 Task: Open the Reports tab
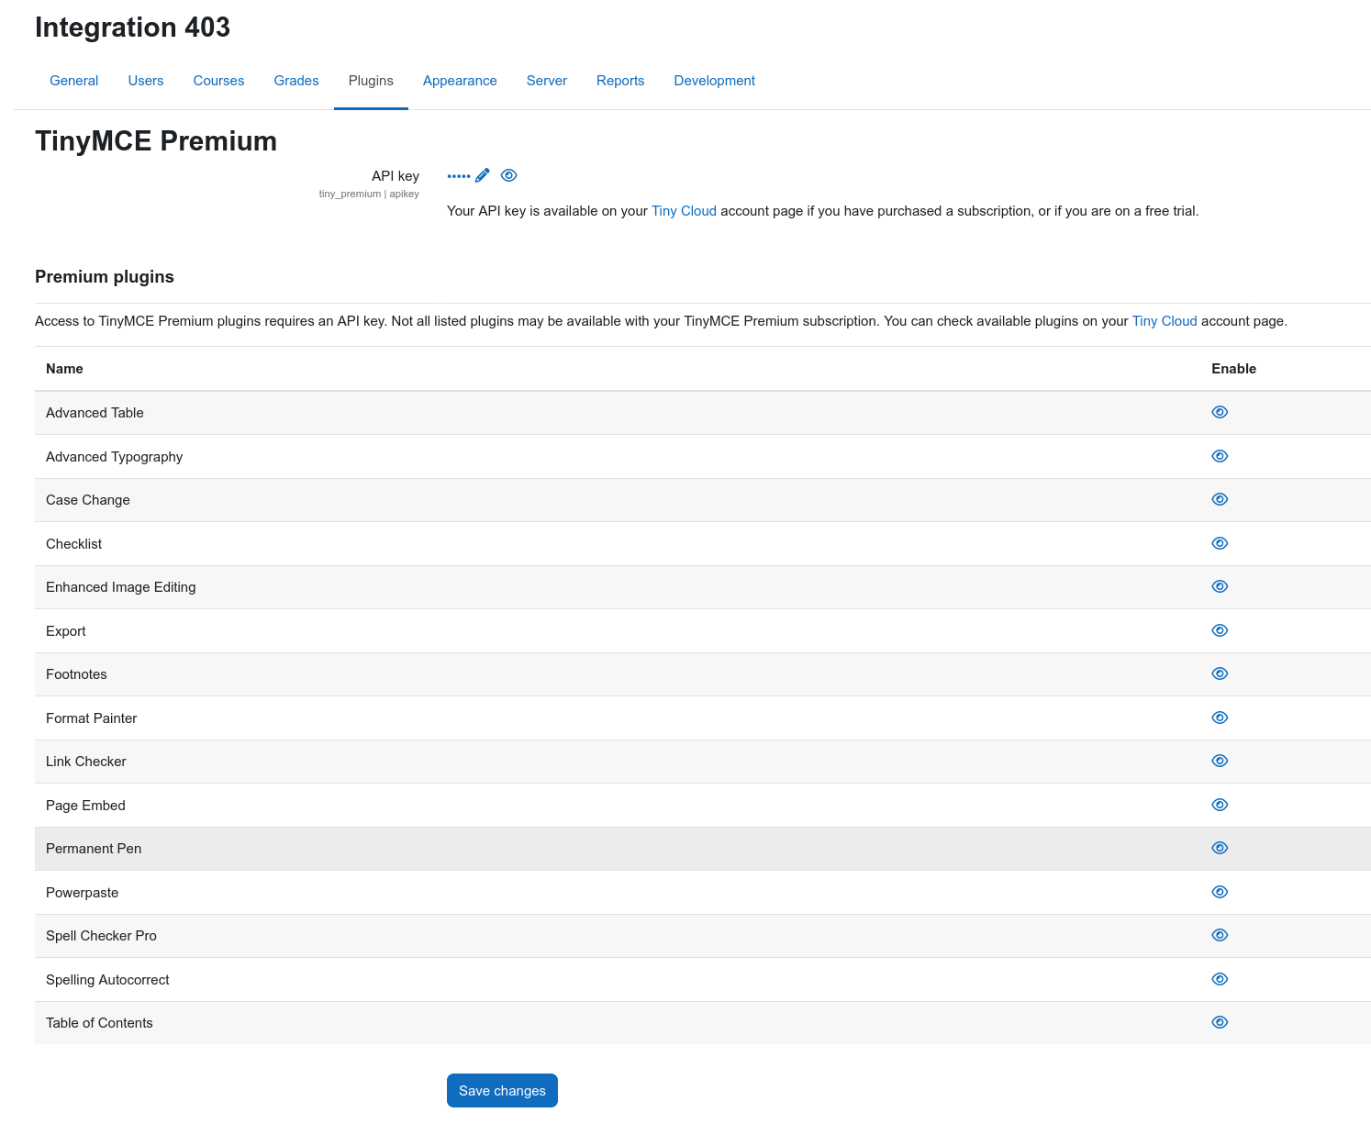(620, 81)
